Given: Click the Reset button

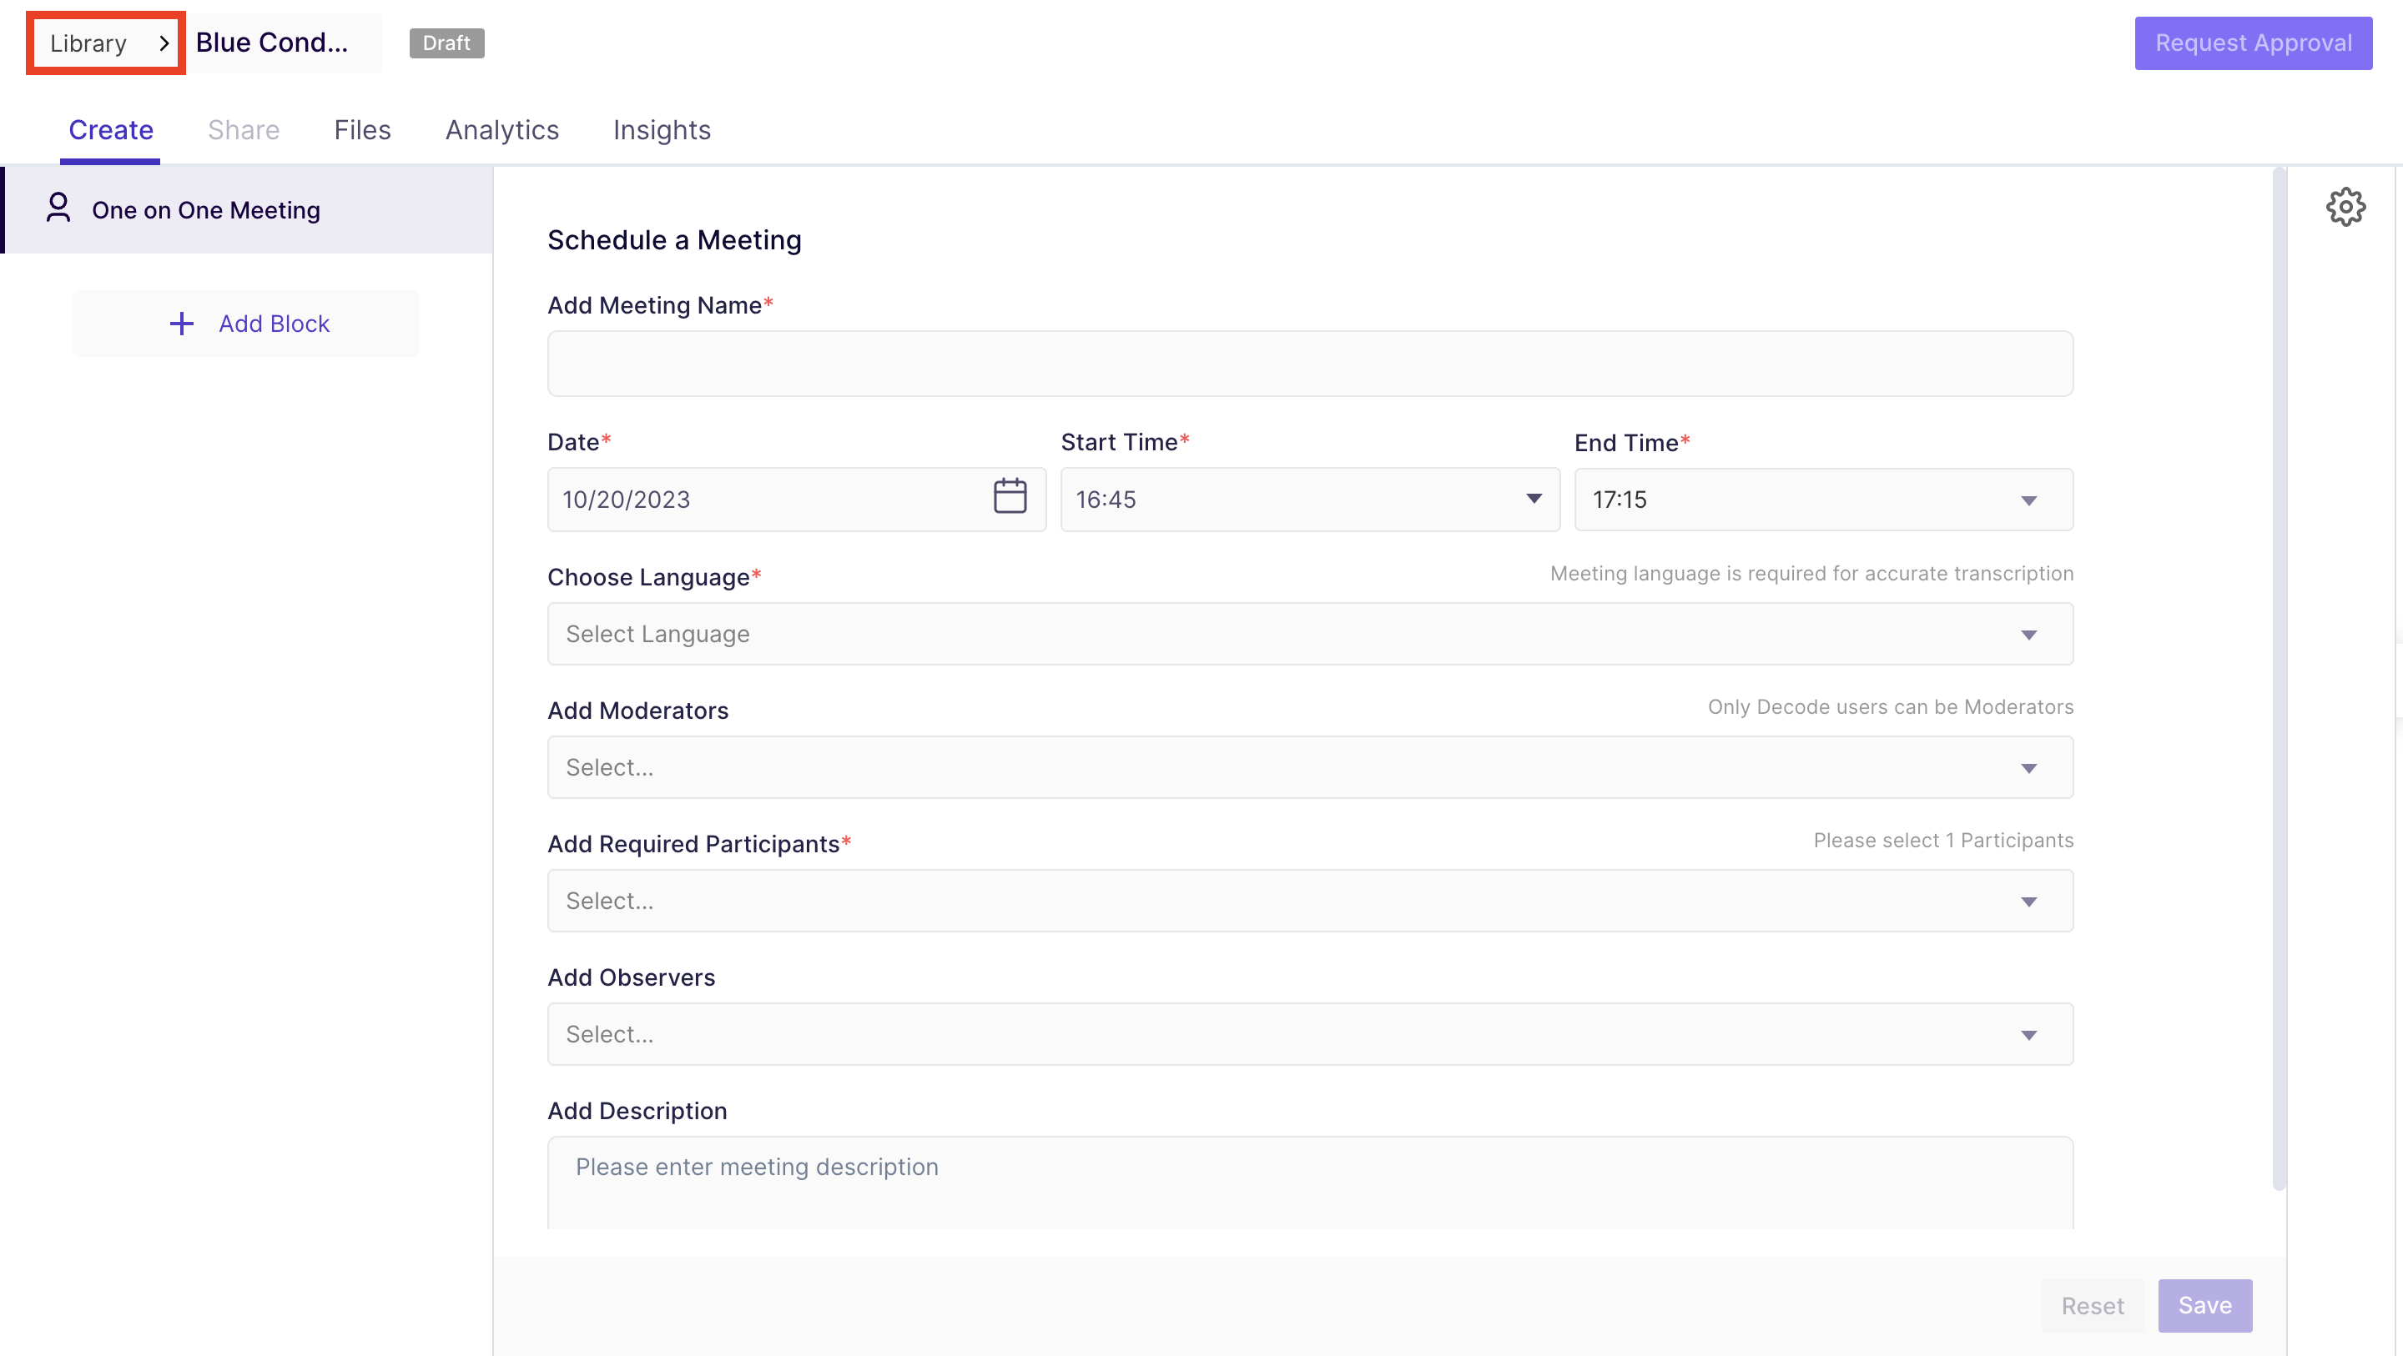Looking at the screenshot, I should [2092, 1306].
